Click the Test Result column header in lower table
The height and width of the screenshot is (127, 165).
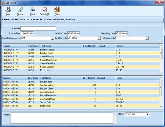click(x=89, y=78)
